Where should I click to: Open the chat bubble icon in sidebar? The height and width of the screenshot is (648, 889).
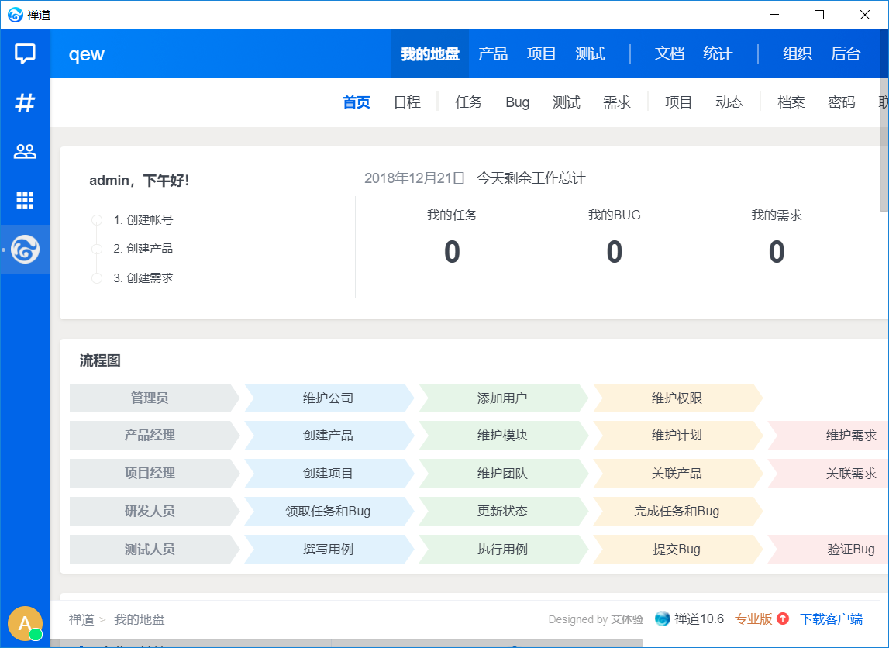pyautogui.click(x=25, y=54)
